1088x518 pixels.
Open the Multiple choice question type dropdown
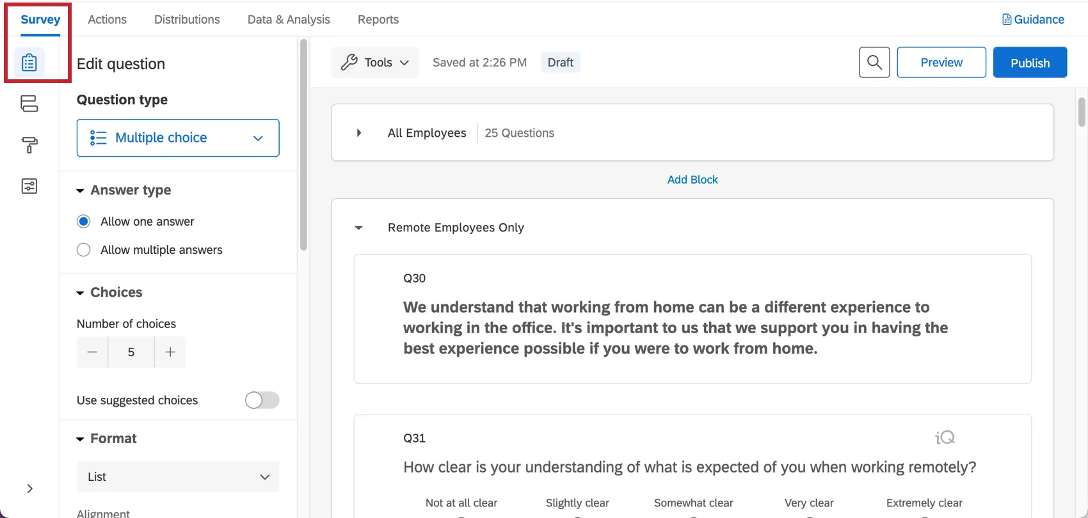click(x=178, y=137)
